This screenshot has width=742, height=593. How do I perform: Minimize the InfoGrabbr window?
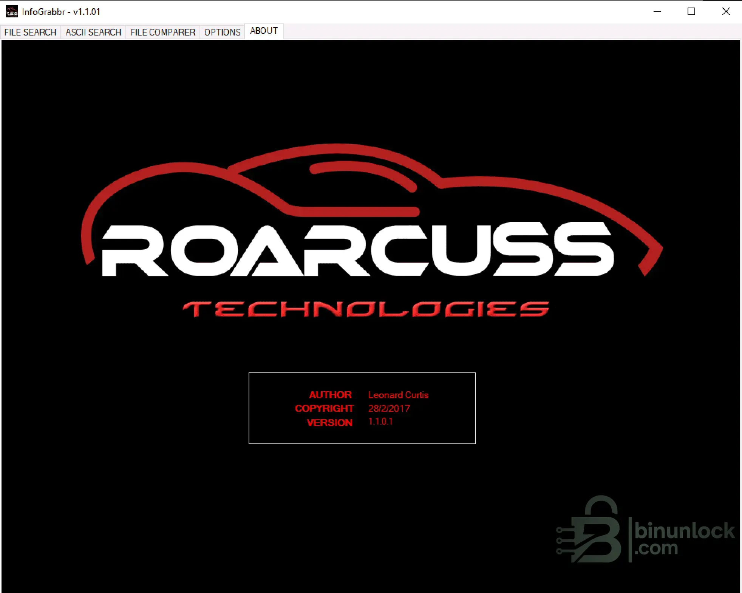coord(657,12)
